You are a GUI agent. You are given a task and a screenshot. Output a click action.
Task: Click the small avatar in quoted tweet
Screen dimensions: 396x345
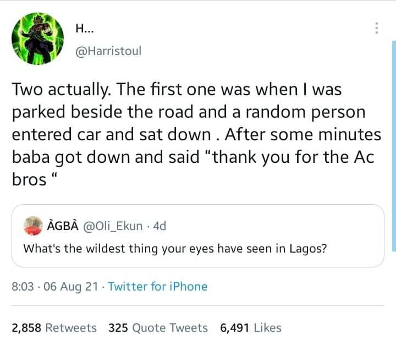[34, 226]
